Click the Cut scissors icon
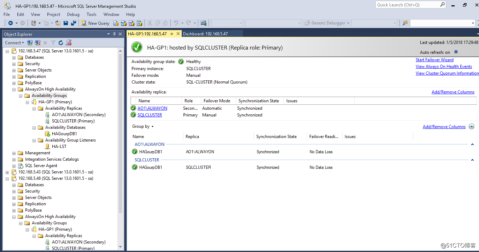This screenshot has width=479, height=252. coord(150,23)
